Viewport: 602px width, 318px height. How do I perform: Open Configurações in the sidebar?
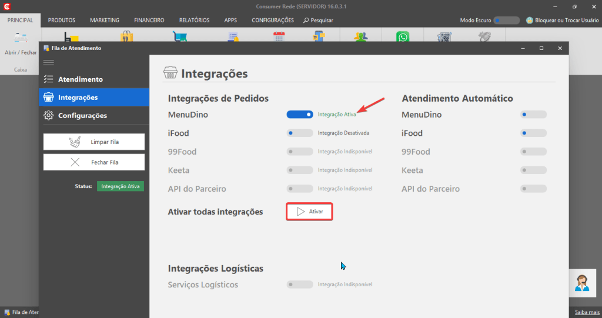coord(94,115)
